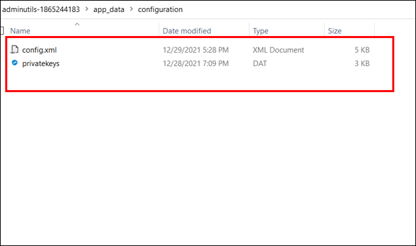This screenshot has height=246, width=416.
Task: Select the config.xml file name
Action: coord(39,50)
